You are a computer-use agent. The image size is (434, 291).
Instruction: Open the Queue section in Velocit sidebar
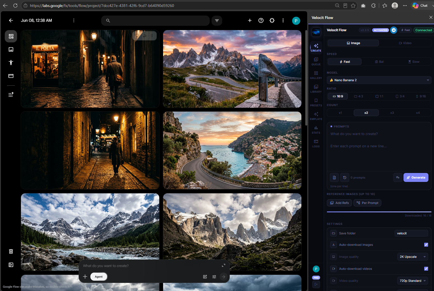(316, 61)
